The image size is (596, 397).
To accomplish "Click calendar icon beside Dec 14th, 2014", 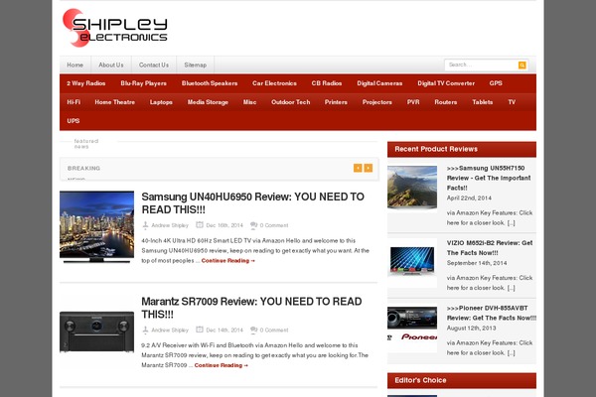I will tap(200, 330).
